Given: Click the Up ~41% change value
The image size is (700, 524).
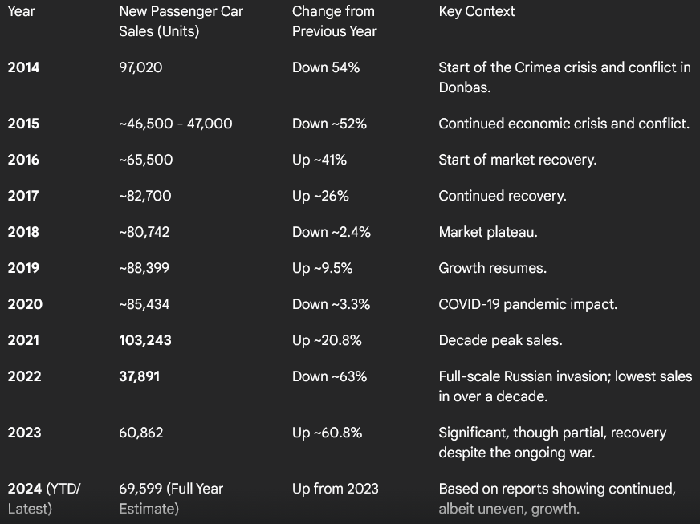Looking at the screenshot, I should click(319, 160).
